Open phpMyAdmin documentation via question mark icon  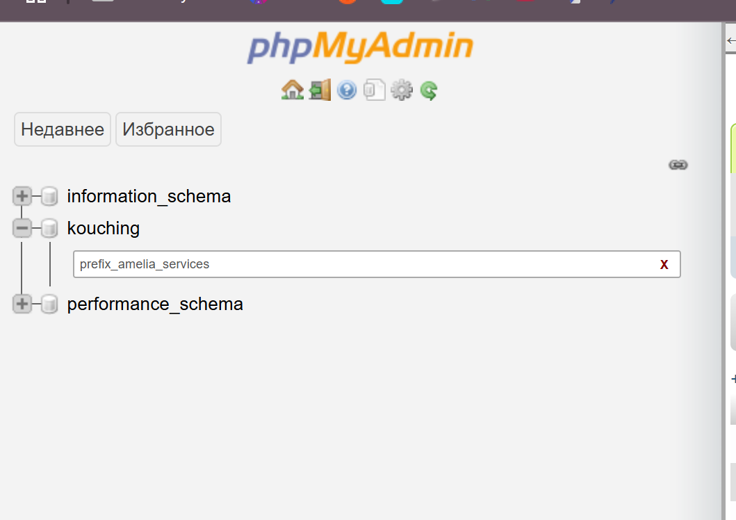[x=347, y=90]
